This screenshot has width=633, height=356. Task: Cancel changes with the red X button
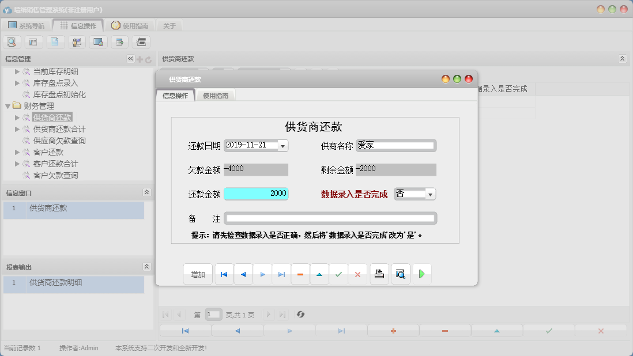coord(357,274)
